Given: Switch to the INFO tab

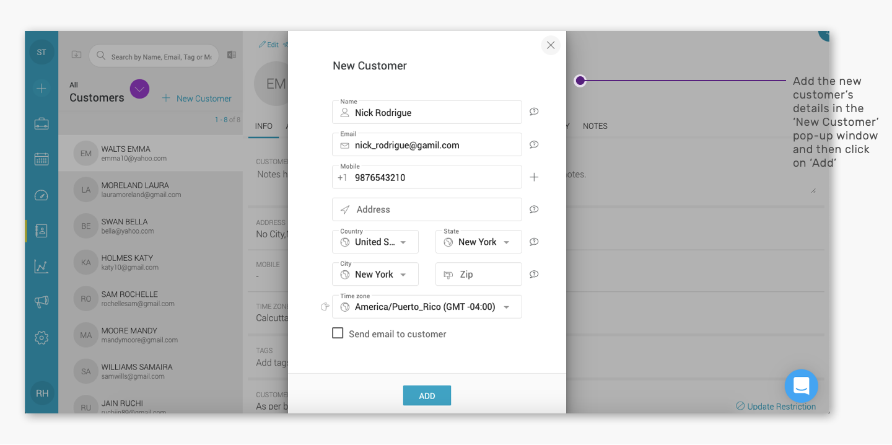Looking at the screenshot, I should click(264, 126).
